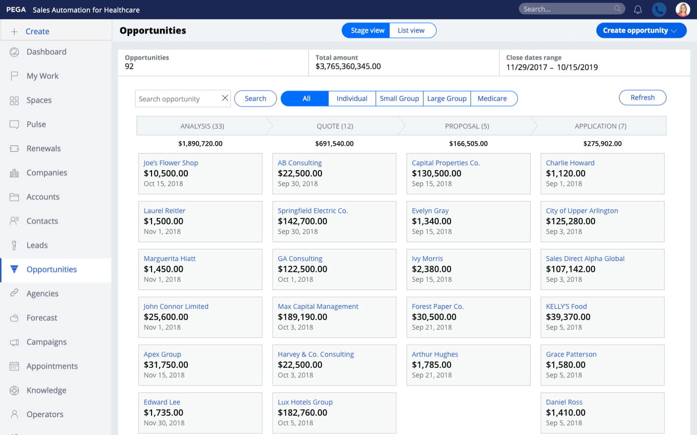Filter opportunities by Small Group
697x435 pixels.
click(399, 98)
